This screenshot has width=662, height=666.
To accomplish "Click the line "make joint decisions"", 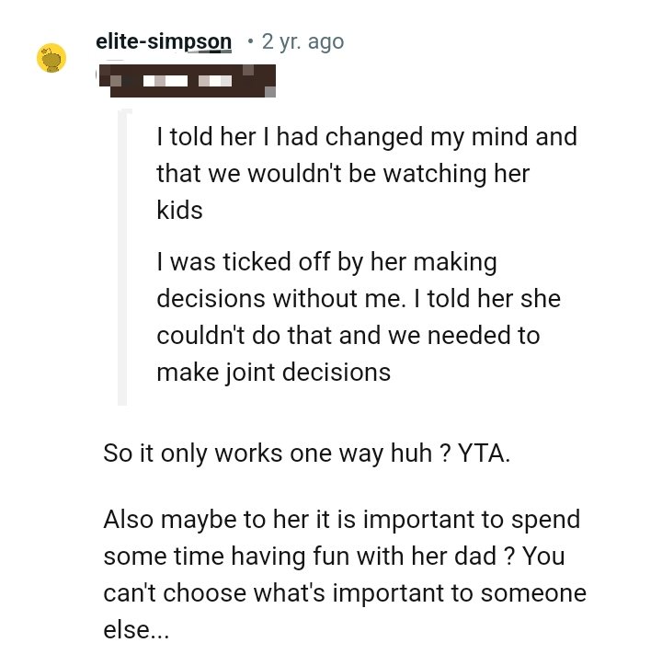I will coord(273,372).
